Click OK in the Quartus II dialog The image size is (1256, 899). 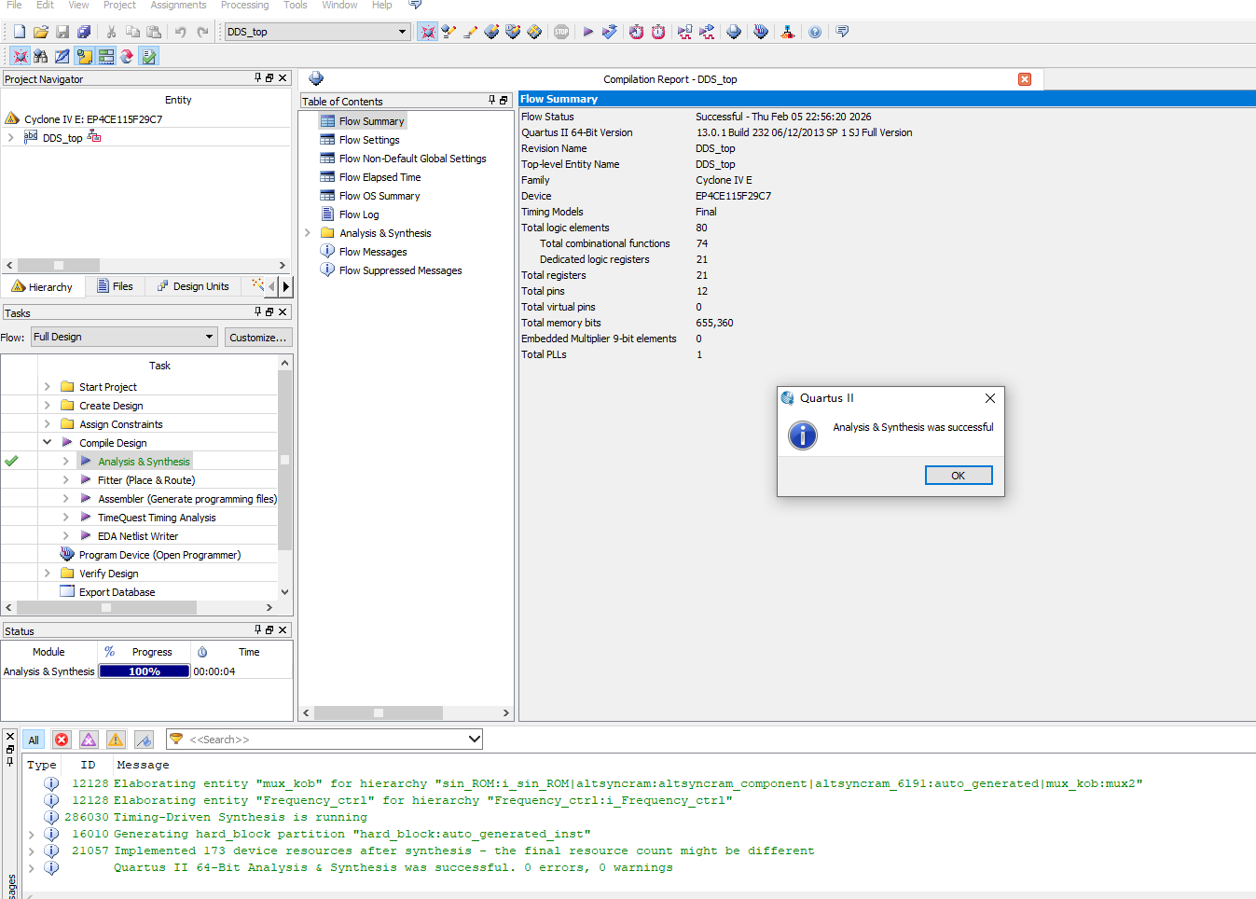(x=959, y=476)
